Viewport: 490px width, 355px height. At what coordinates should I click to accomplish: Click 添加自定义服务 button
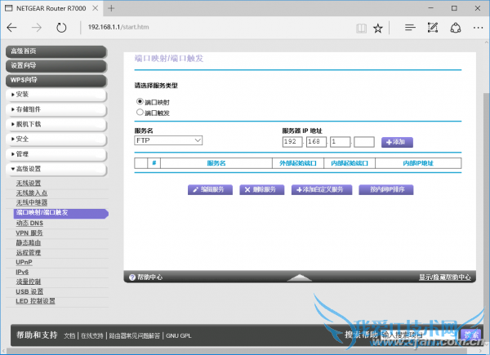click(322, 189)
